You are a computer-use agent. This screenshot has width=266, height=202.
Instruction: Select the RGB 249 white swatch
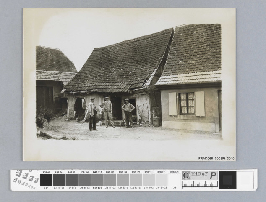[x=174, y=180]
